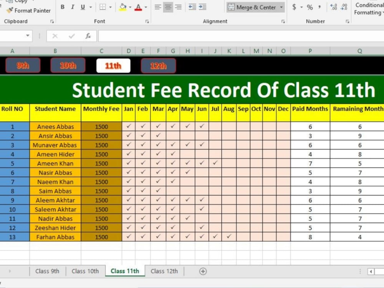This screenshot has height=288, width=384.
Task: Open fill color dropdown arrow
Action: (x=130, y=7)
